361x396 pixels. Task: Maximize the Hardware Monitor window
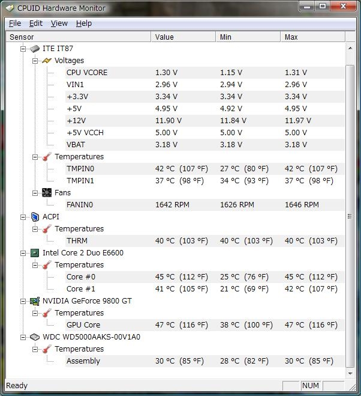(x=322, y=6)
